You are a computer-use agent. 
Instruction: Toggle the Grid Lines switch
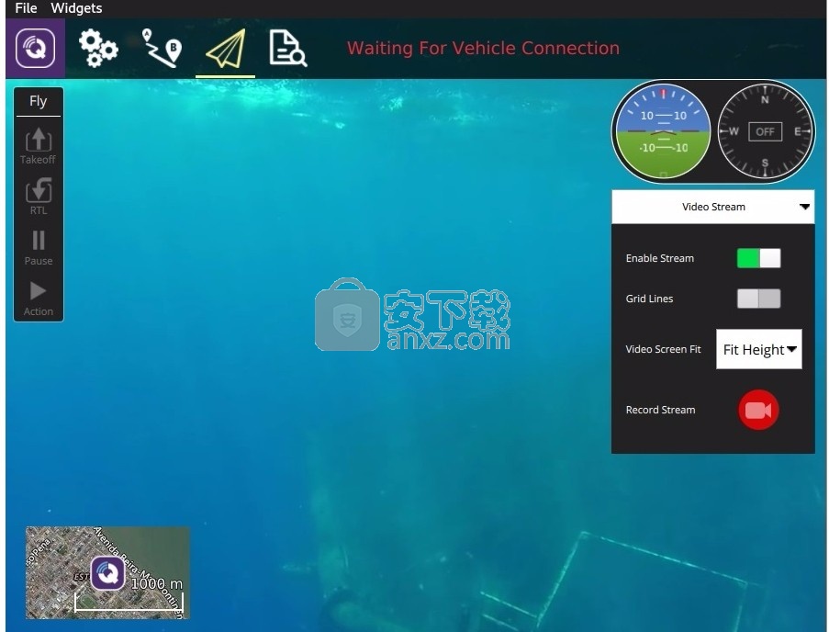pos(758,299)
